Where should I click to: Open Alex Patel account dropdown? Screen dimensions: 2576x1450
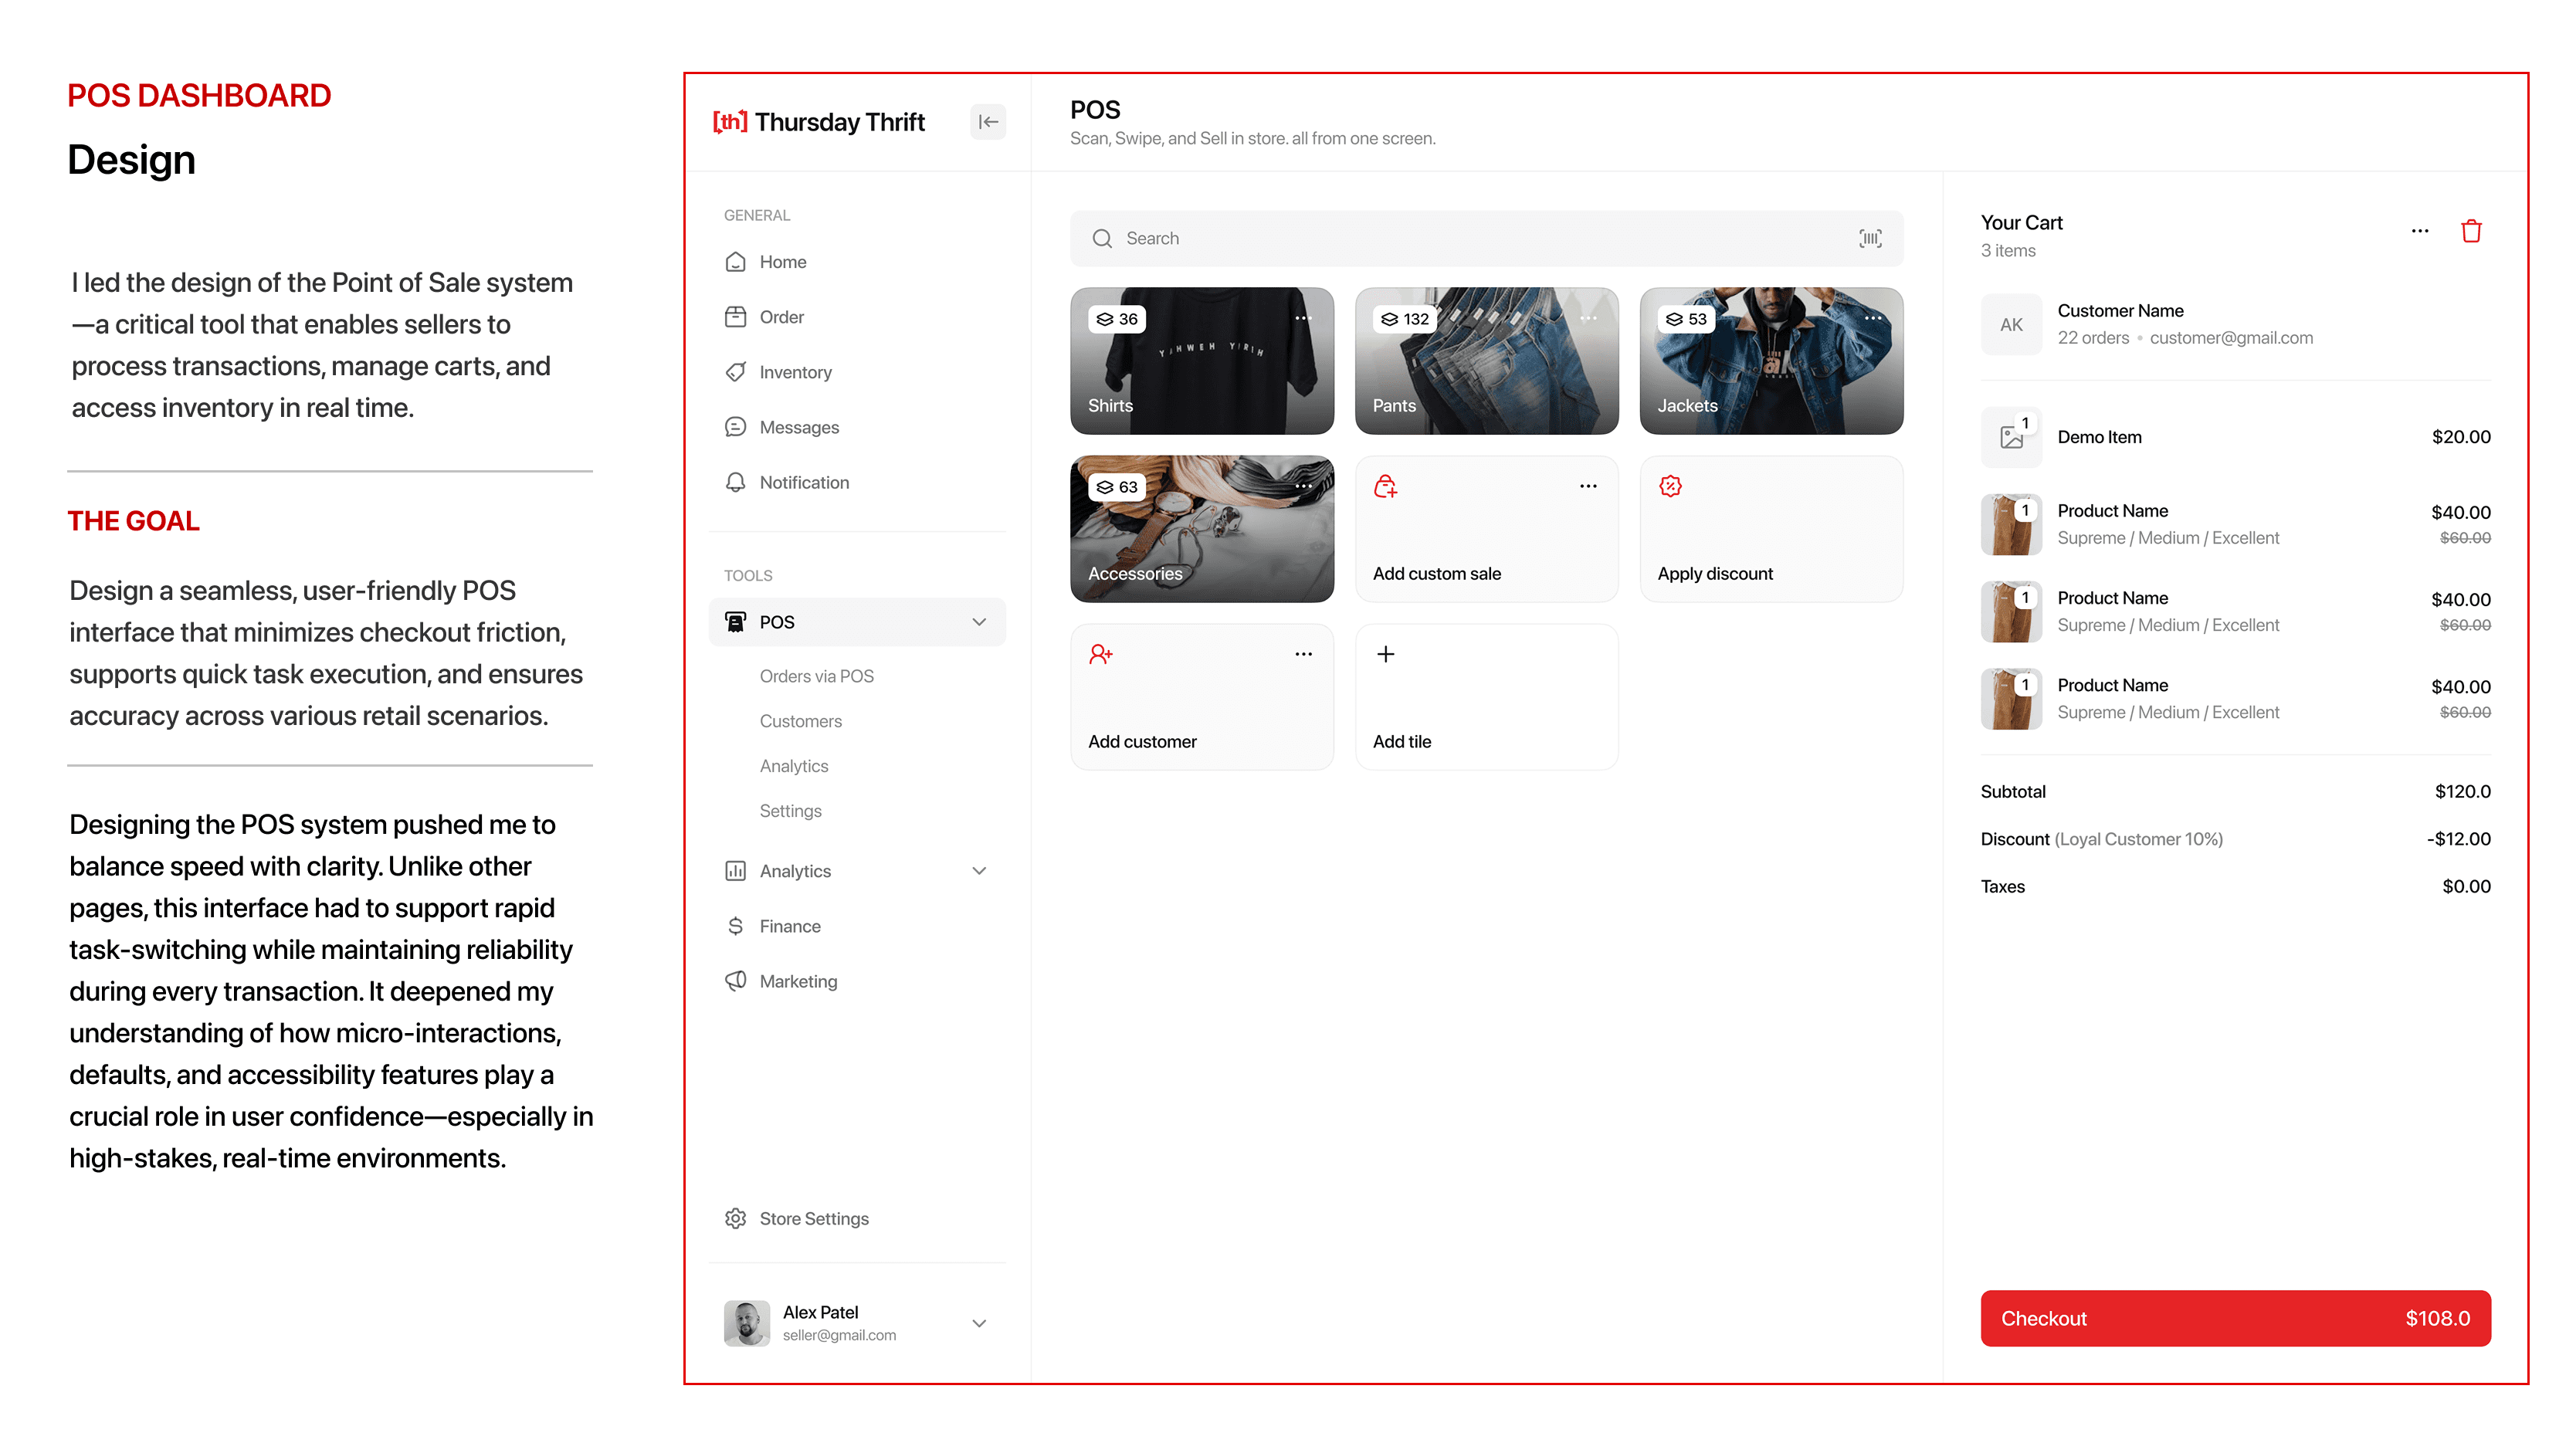[x=979, y=1323]
